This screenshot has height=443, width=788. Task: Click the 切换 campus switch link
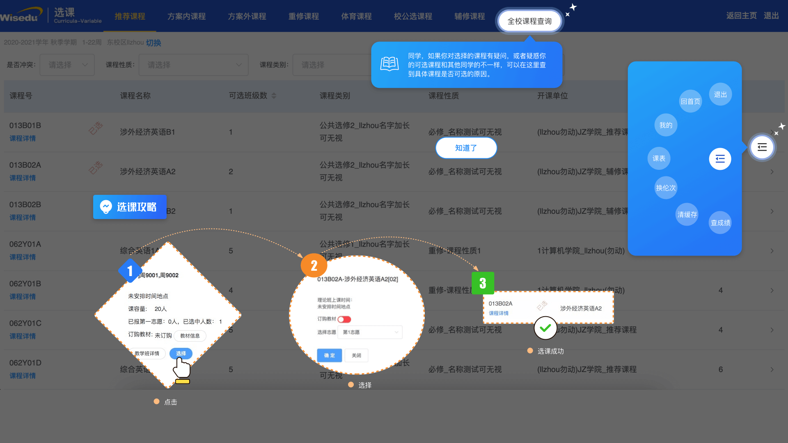(153, 43)
